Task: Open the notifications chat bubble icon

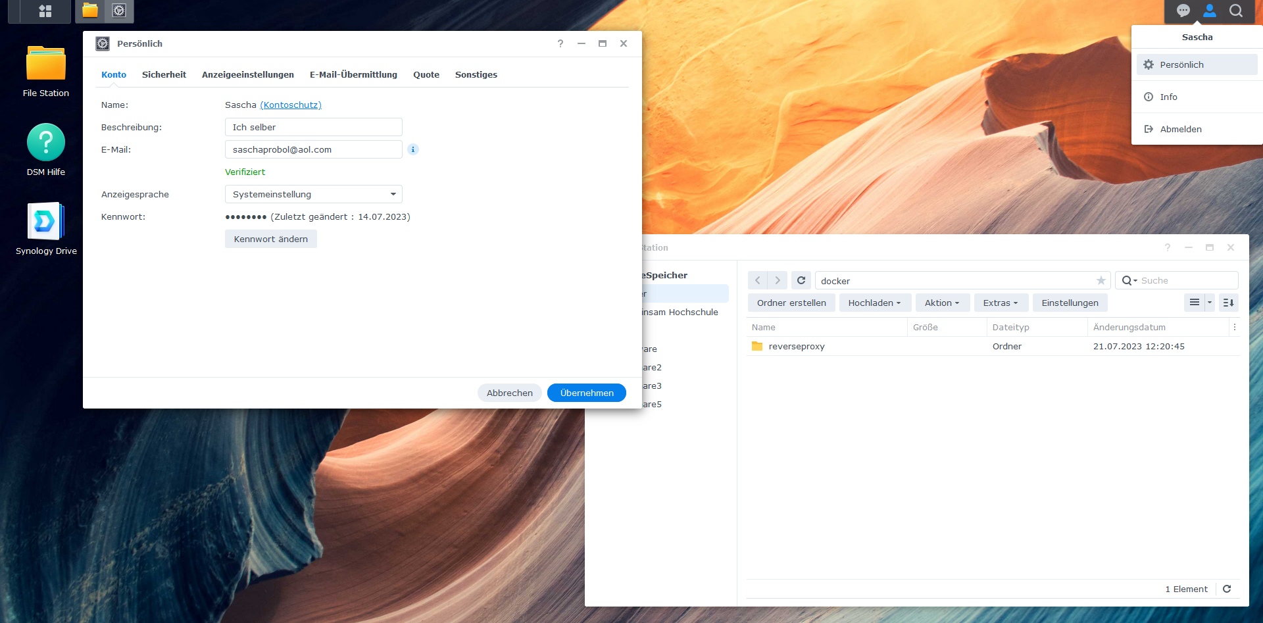Action: click(1183, 11)
